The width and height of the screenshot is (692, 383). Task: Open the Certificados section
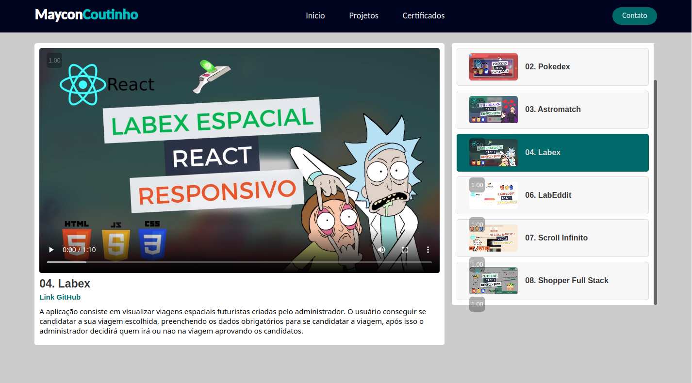[x=423, y=16]
